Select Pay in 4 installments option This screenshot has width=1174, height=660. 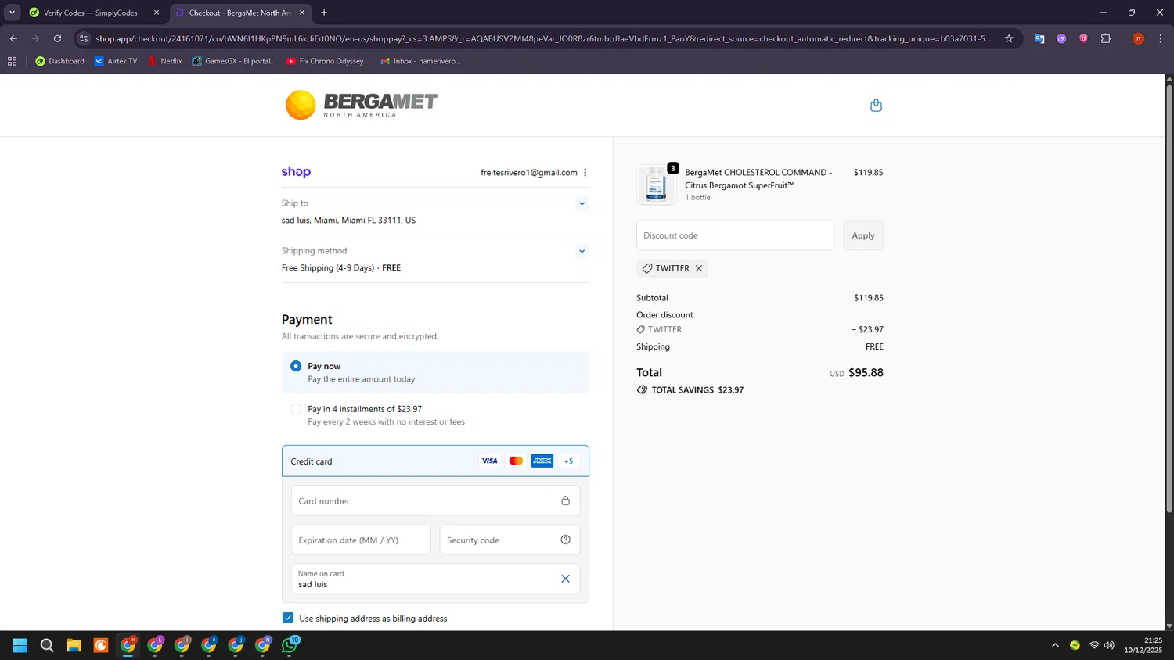[x=296, y=409]
